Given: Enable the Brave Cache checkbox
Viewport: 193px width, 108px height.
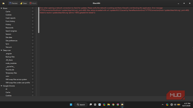Looking at the screenshot, I should click(x=33, y=11).
